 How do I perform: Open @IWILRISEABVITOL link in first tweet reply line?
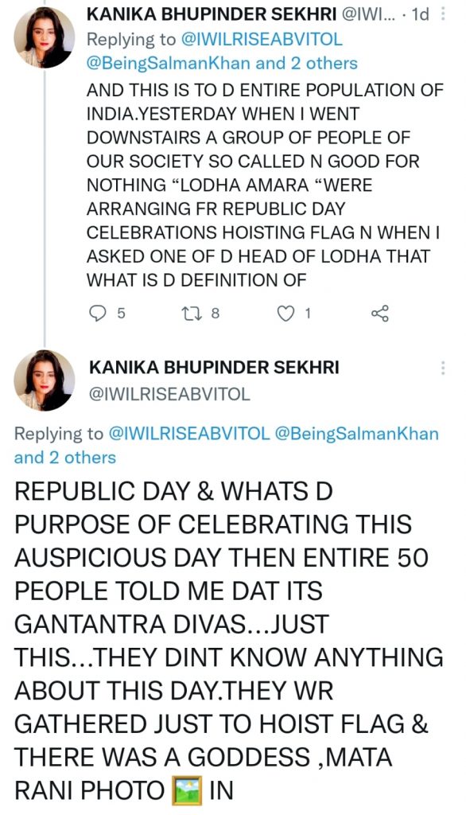pos(262,39)
